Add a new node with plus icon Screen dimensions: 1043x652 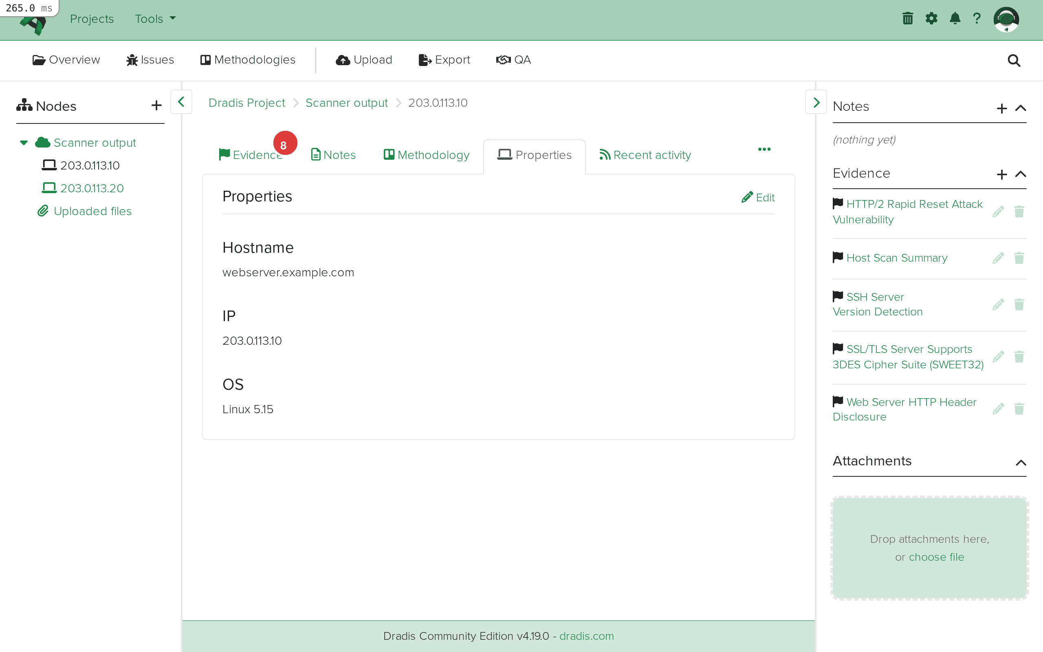click(x=156, y=106)
